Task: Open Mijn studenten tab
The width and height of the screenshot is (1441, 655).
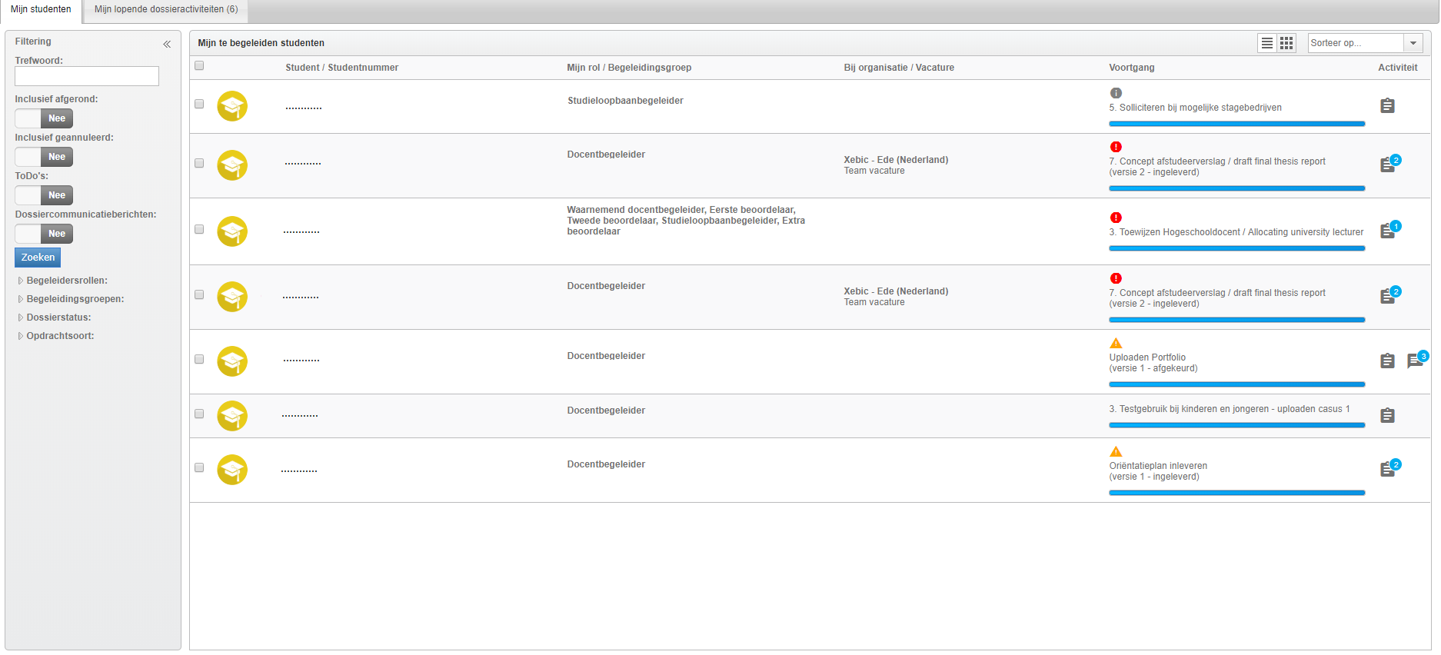Action: point(41,9)
